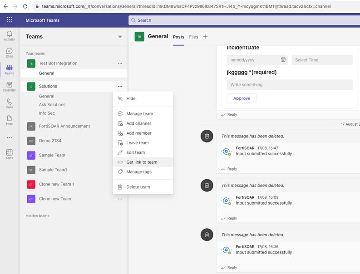Open Files in the left rail
This screenshot has height=274, width=360.
(x=9, y=120)
